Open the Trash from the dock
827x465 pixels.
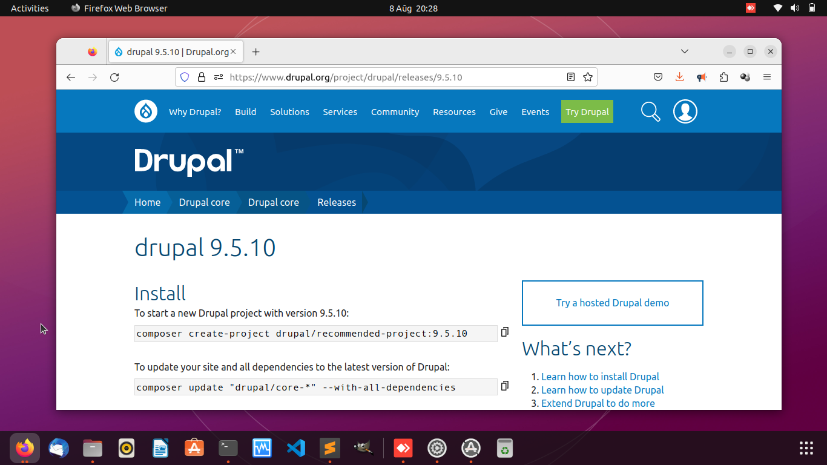505,448
